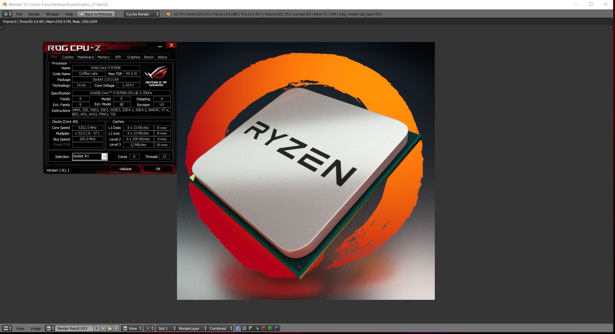Click the top-right area split corner handle

(610, 27)
